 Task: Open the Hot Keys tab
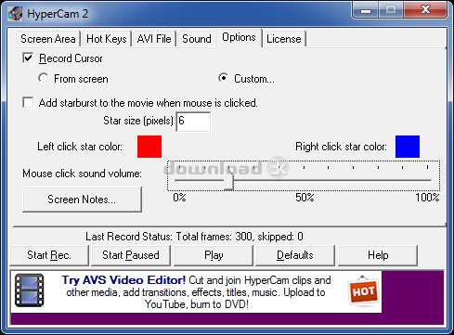pyautogui.click(x=107, y=39)
